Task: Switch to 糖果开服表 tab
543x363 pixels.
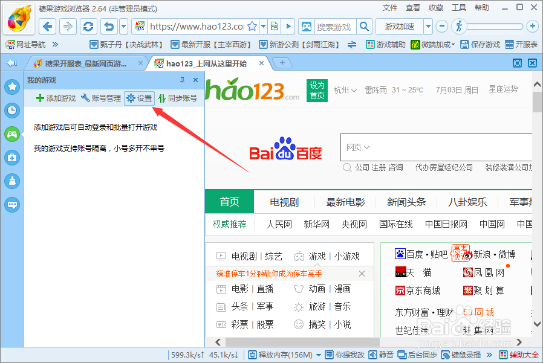Action: pos(85,63)
